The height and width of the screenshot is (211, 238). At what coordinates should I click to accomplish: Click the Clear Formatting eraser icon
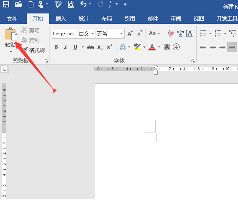click(171, 33)
